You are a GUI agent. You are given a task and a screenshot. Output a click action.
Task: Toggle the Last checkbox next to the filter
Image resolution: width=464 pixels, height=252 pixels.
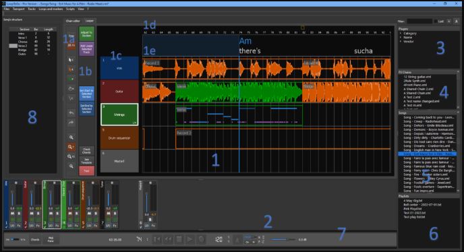point(436,22)
